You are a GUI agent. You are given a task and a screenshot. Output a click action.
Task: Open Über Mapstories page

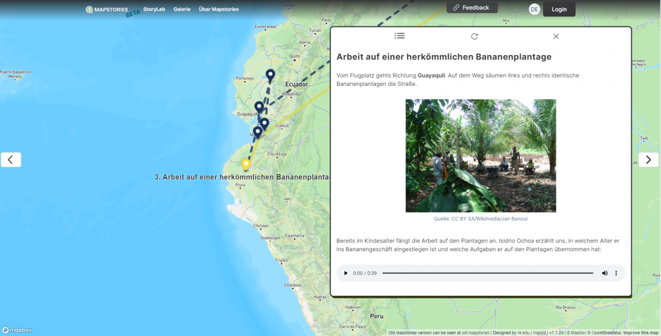click(x=219, y=9)
